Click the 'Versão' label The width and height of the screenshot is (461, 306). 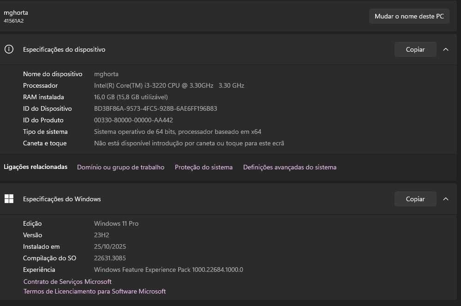[32, 235]
